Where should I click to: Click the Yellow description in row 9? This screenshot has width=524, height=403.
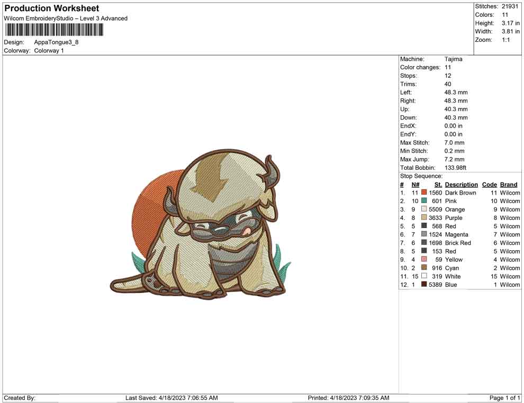tap(454, 260)
